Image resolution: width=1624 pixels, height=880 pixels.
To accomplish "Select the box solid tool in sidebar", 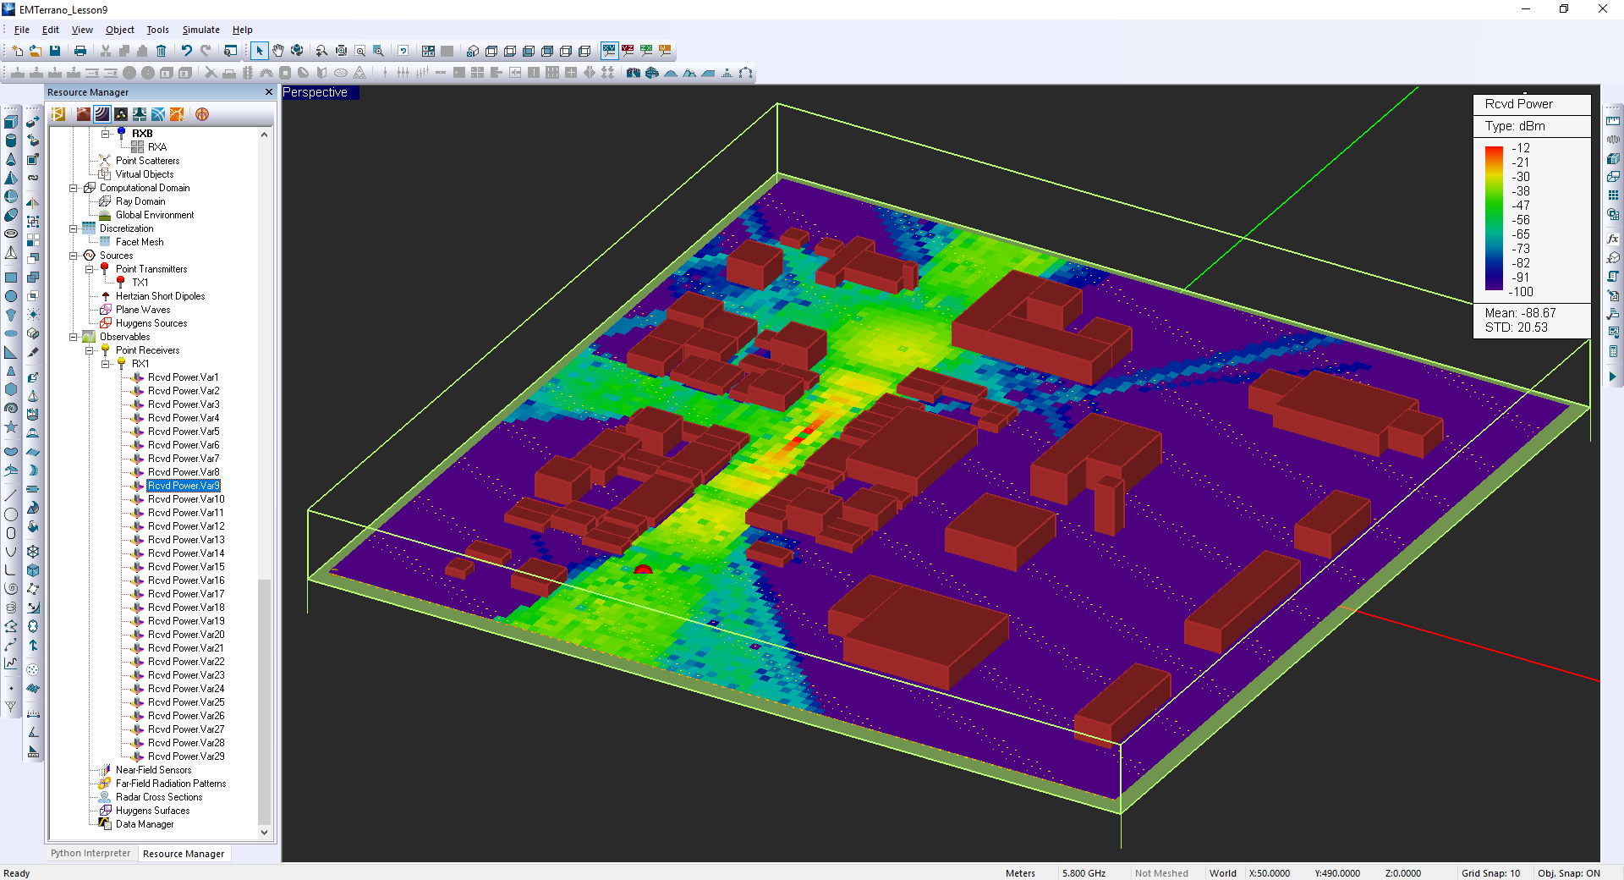I will [11, 122].
